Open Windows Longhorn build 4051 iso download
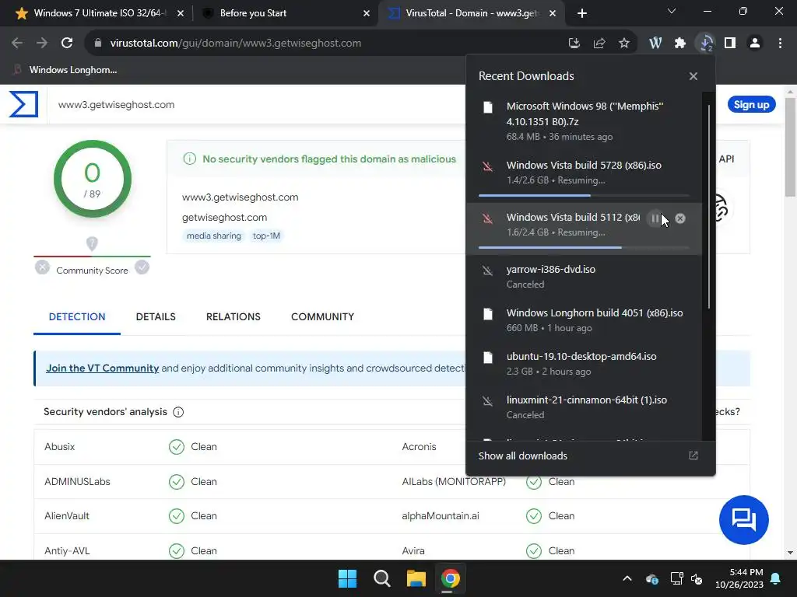797x597 pixels. tap(584, 320)
